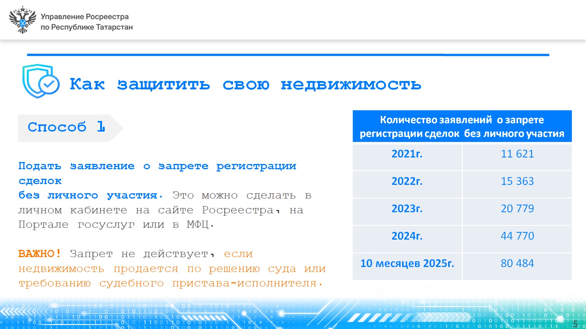The width and height of the screenshot is (586, 329).
Task: Click the blue shield with checkmark icon
Action: pyautogui.click(x=41, y=81)
